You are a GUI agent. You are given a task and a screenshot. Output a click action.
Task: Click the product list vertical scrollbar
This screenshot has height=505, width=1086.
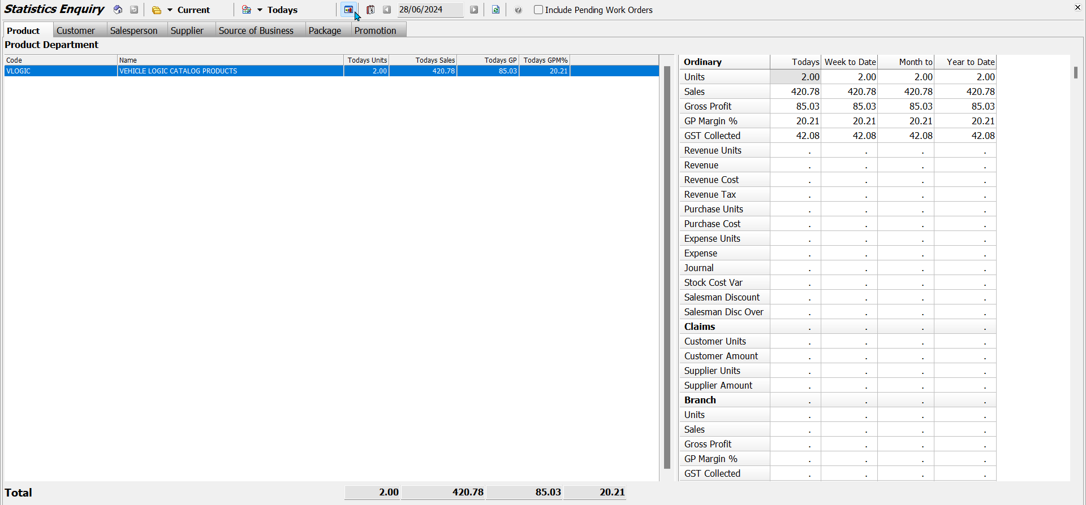[667, 267]
